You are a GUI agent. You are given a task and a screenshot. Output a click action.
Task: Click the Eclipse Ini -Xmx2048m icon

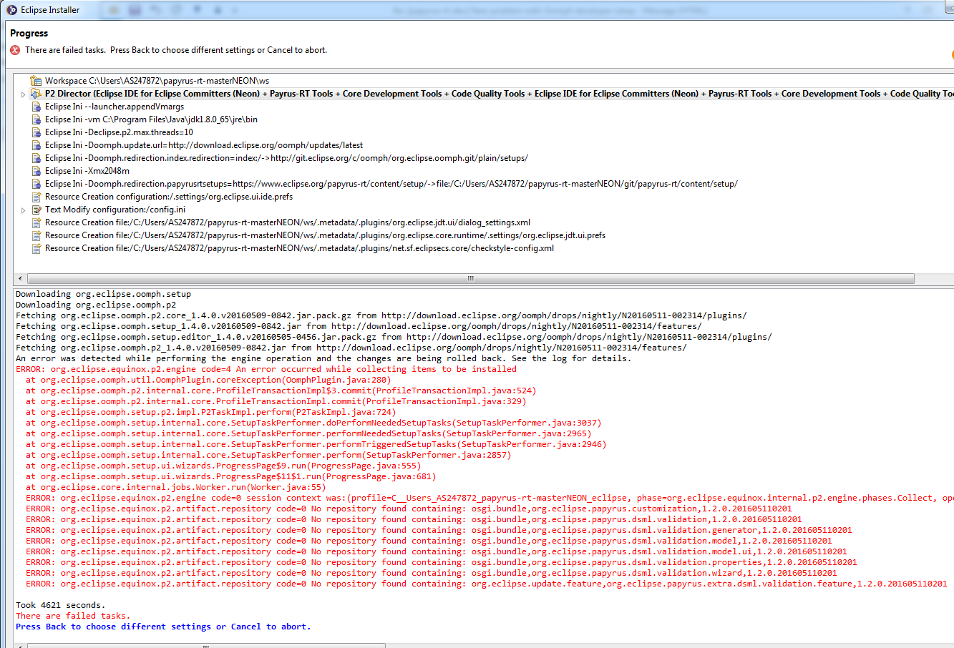[36, 171]
